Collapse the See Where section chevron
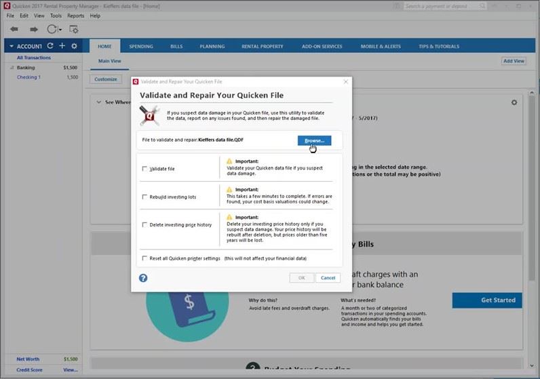The width and height of the screenshot is (540, 379). point(99,102)
